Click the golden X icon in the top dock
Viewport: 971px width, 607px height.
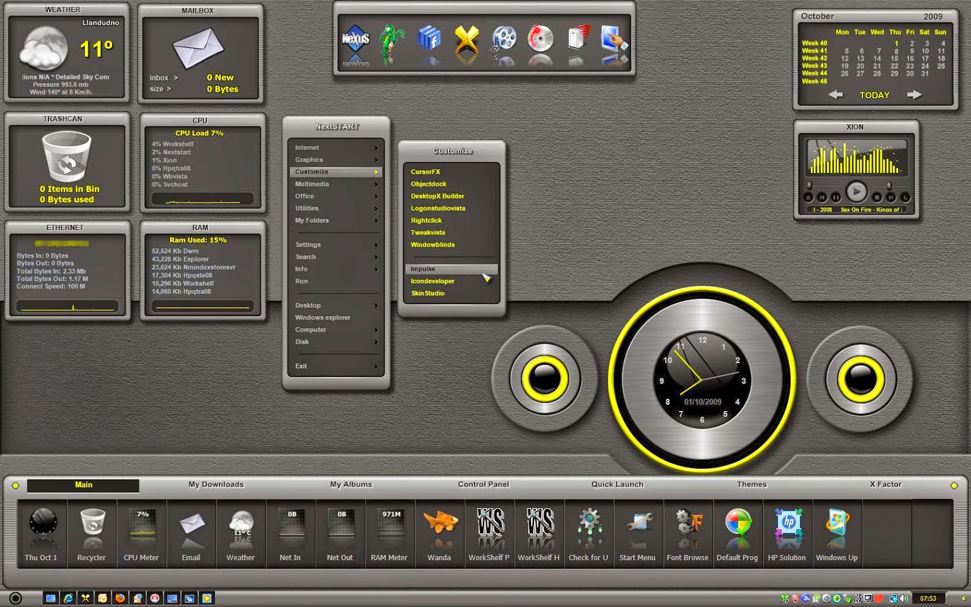[467, 39]
